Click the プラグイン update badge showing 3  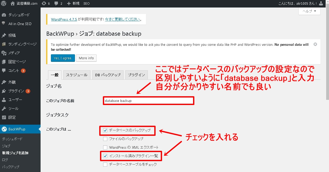click(x=28, y=91)
